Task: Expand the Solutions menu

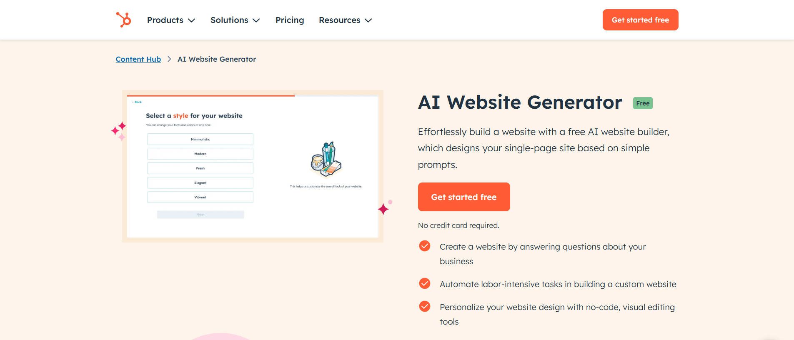Action: click(x=235, y=20)
